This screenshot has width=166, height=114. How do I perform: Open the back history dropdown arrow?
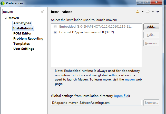[142, 12]
